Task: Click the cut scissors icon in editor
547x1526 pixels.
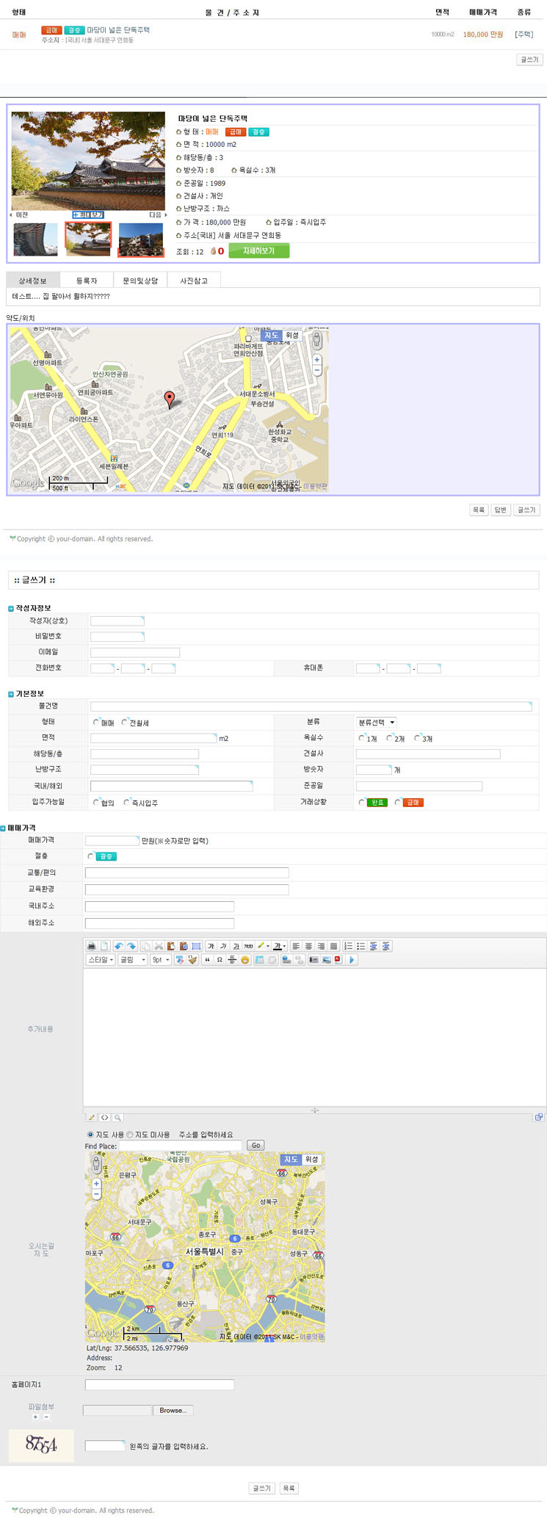Action: click(158, 946)
